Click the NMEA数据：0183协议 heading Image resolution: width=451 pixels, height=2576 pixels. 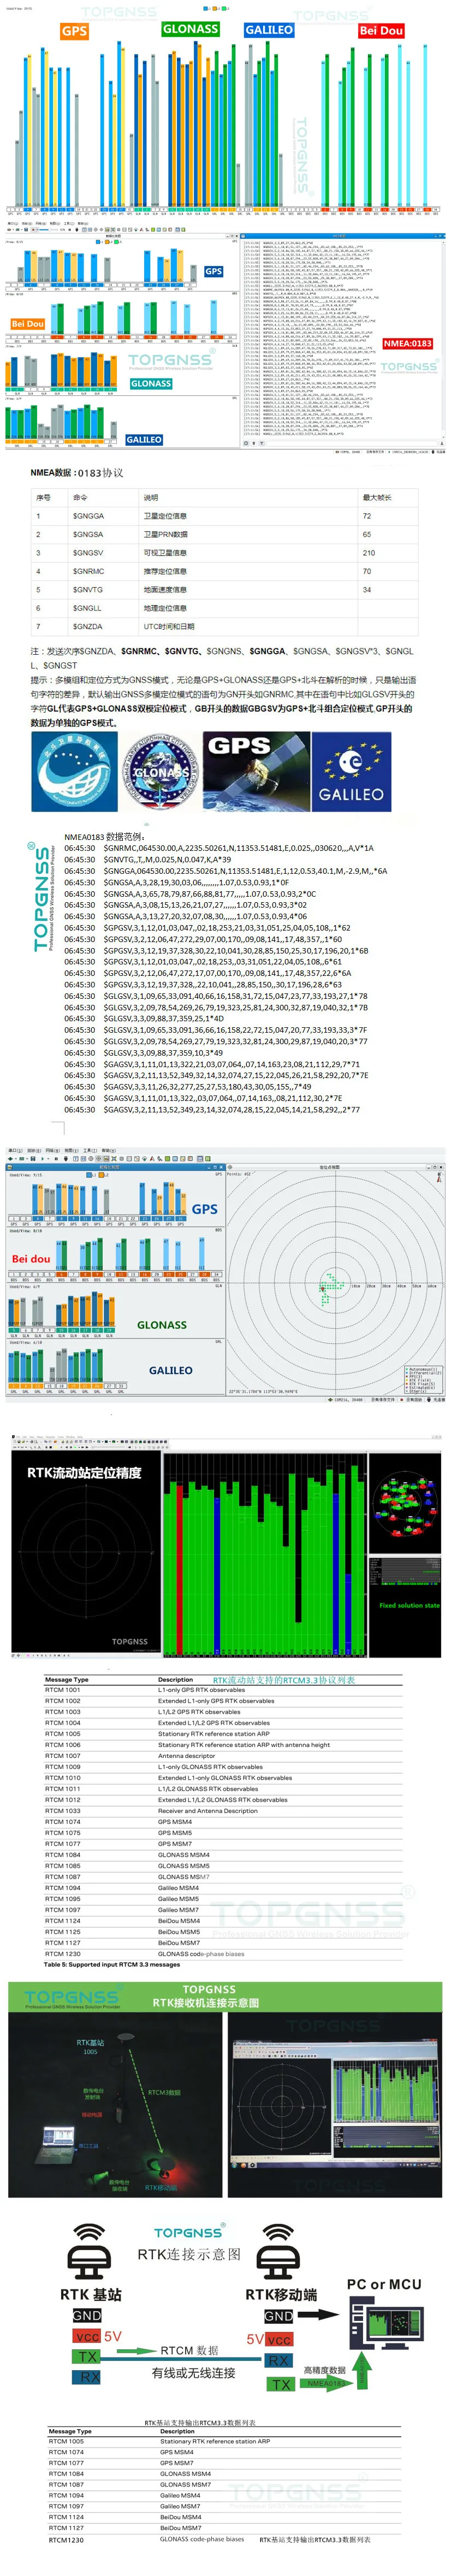(77, 473)
